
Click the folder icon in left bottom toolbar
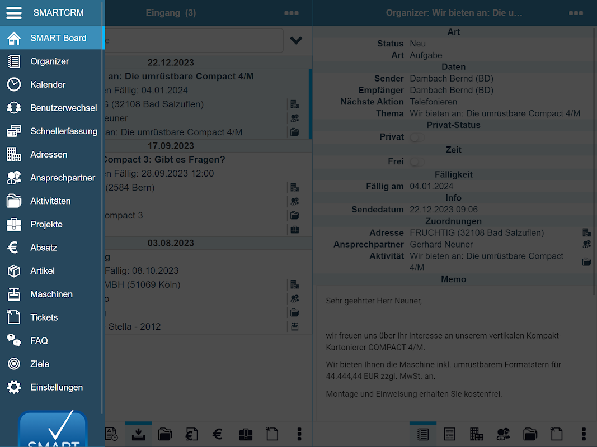coord(165,434)
